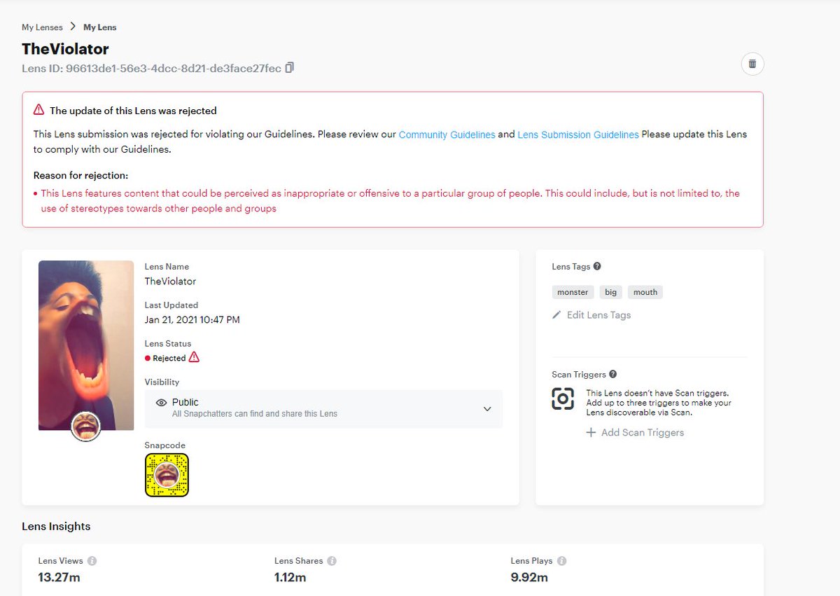Screen dimensions: 840x596
Task: Click 13.27m Lens Views value
Action: [x=59, y=578]
